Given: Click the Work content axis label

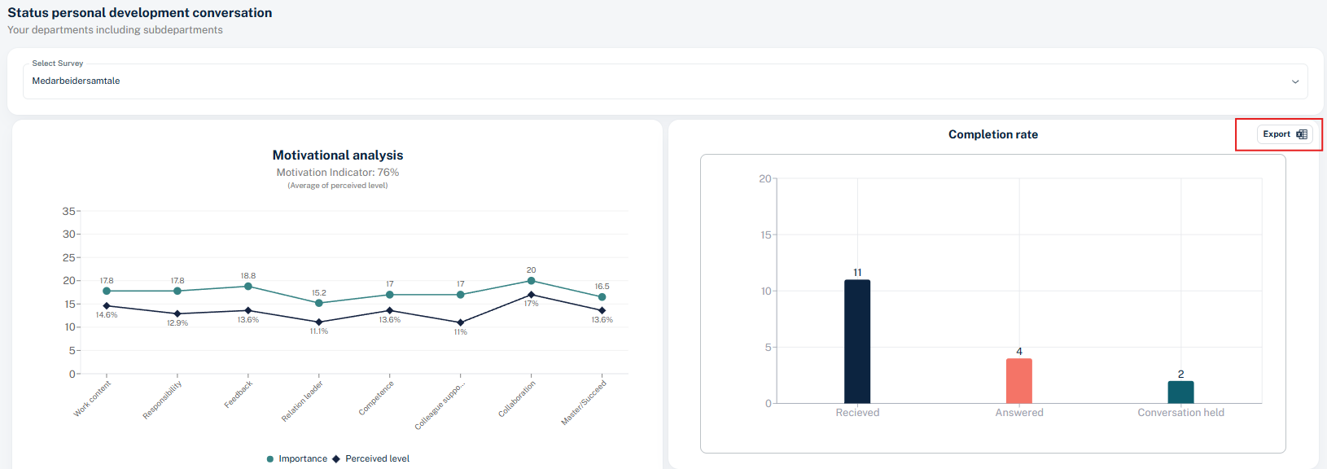Looking at the screenshot, I should pos(92,398).
